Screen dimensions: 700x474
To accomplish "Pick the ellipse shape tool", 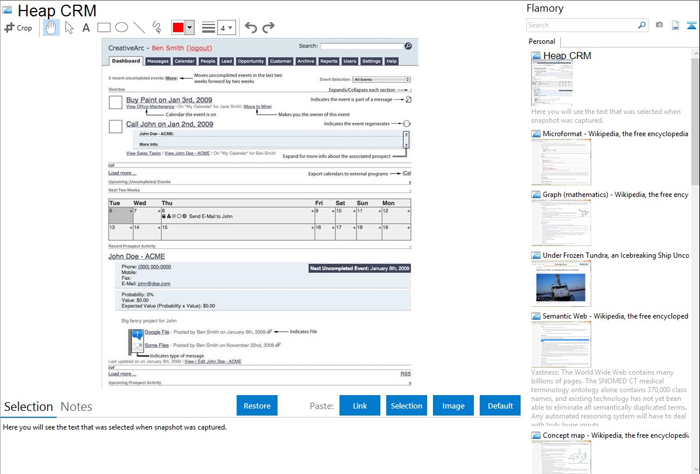I will click(x=122, y=27).
